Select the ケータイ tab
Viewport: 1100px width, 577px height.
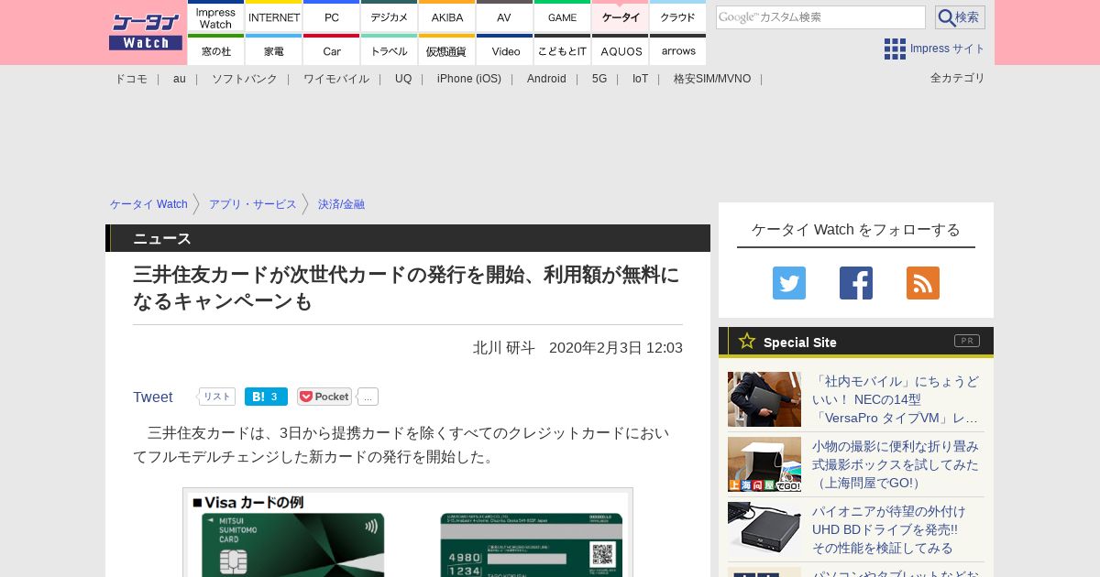pyautogui.click(x=621, y=16)
